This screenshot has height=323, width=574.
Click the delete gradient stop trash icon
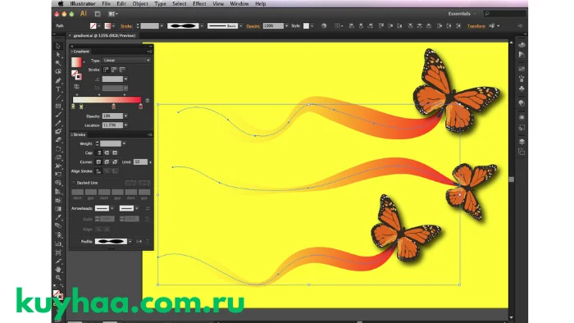[147, 100]
